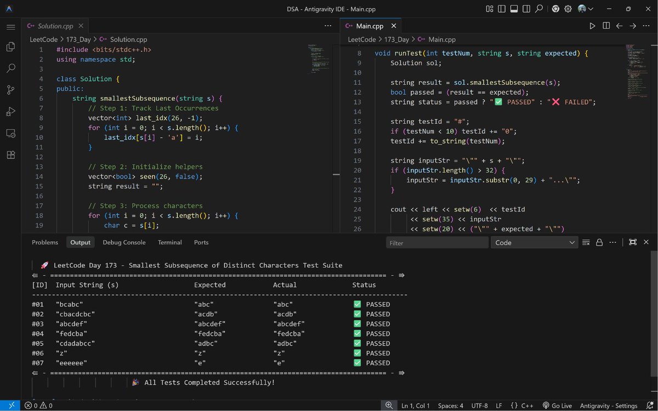Navigate forward with right arrow

pos(632,26)
